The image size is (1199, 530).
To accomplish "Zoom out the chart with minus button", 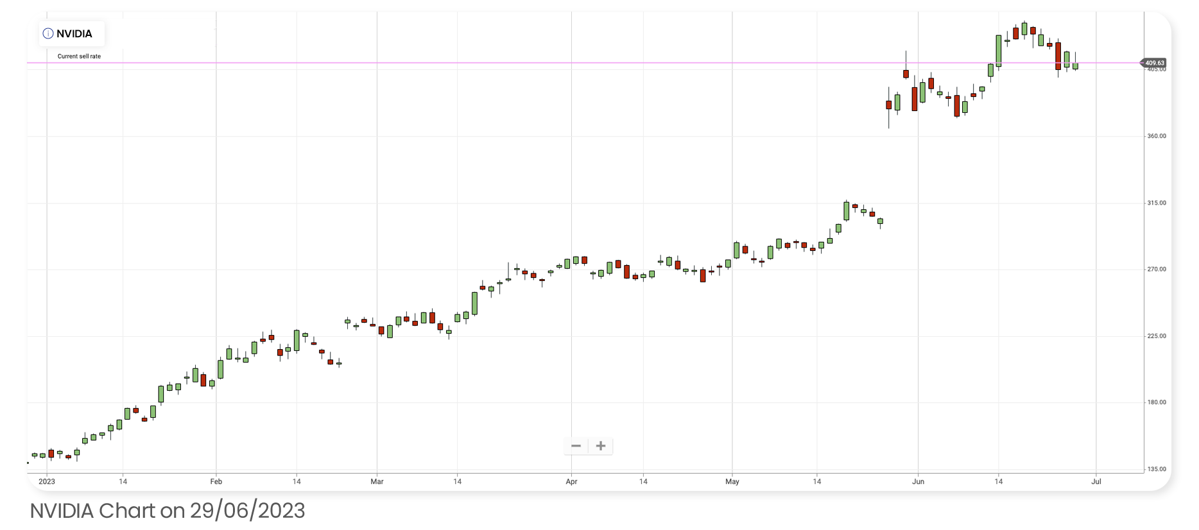I will pyautogui.click(x=576, y=446).
